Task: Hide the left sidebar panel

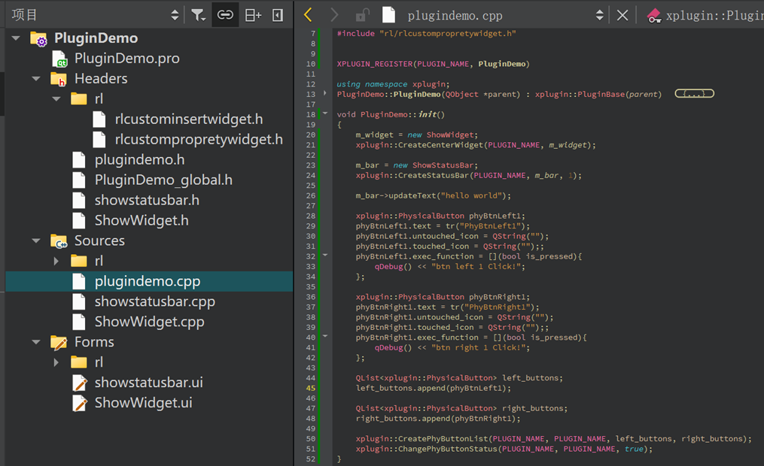Action: (278, 15)
